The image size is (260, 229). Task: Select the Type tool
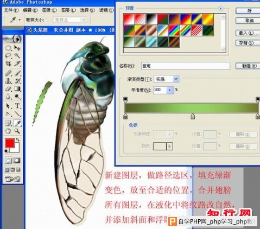tap(17, 106)
